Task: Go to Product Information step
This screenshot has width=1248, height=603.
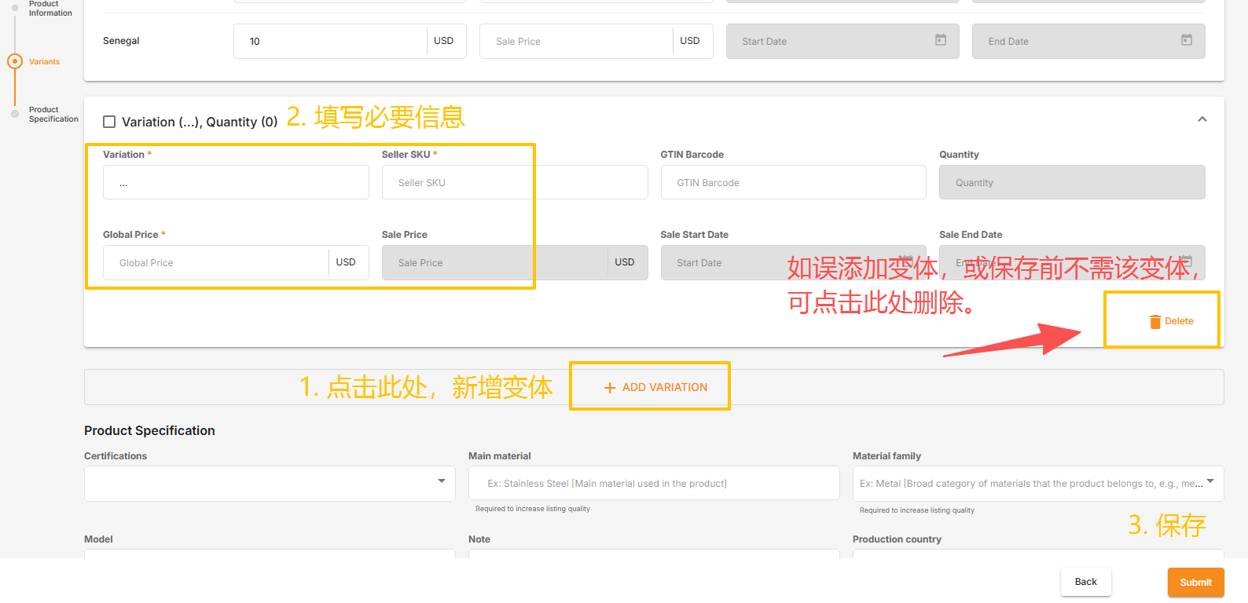Action: click(50, 9)
